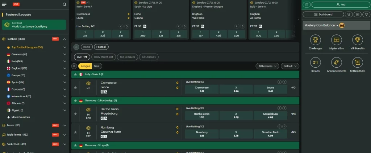Open the Results 2:1 icon

point(315,63)
